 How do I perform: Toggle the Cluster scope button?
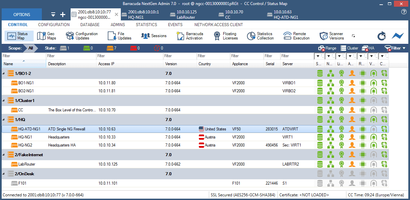pyautogui.click(x=349, y=48)
